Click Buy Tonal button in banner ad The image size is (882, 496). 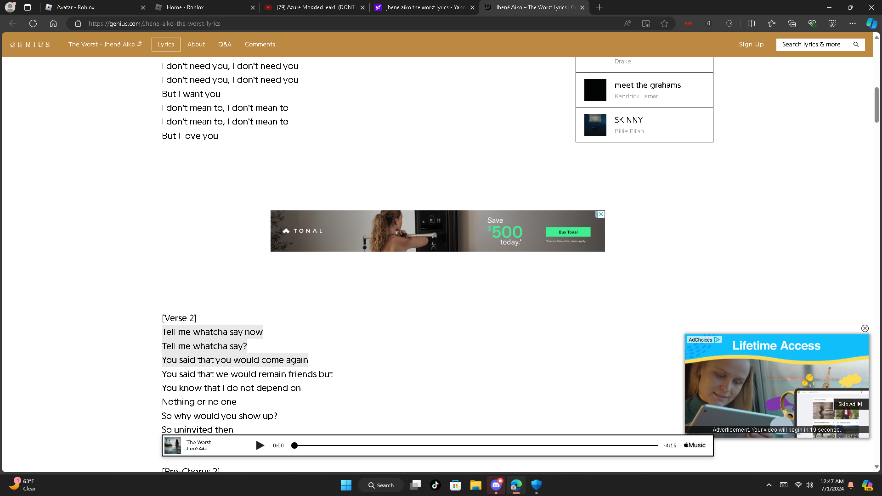(x=568, y=232)
